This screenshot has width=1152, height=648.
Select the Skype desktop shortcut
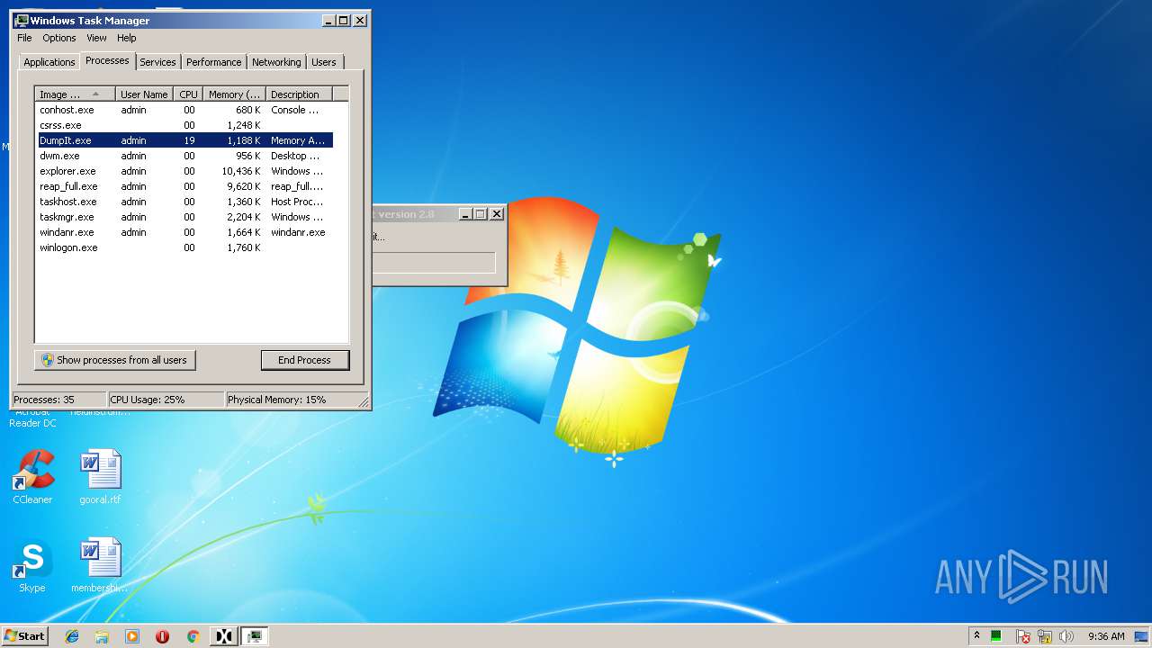coord(32,565)
